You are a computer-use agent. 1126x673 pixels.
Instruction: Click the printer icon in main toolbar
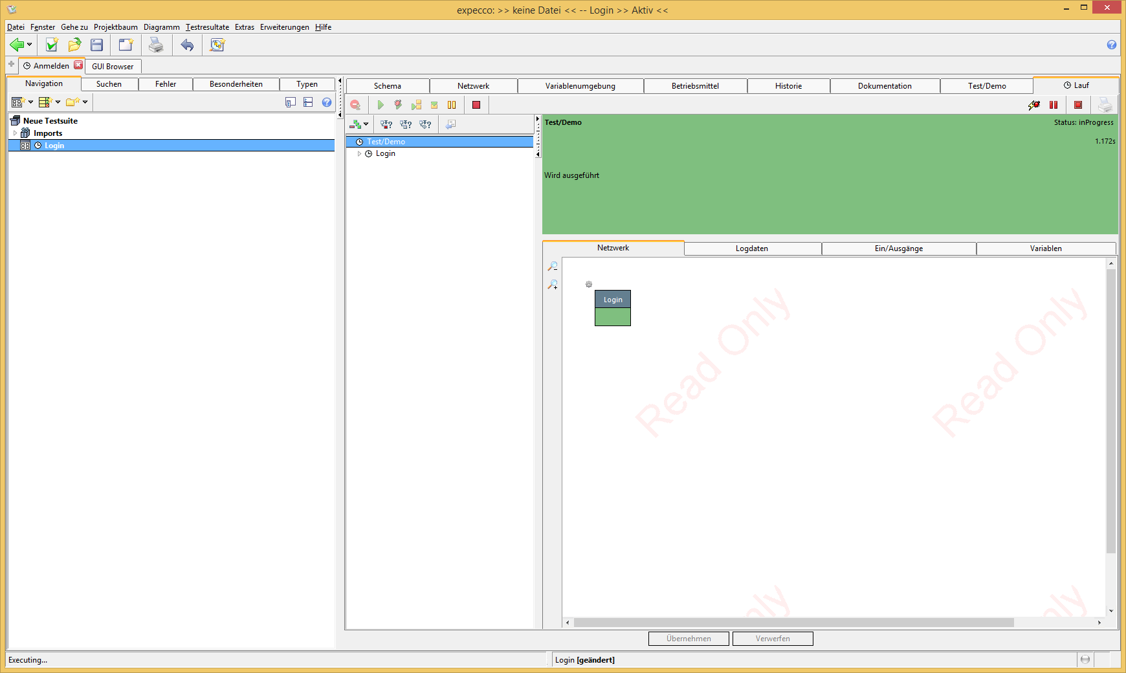tap(156, 45)
